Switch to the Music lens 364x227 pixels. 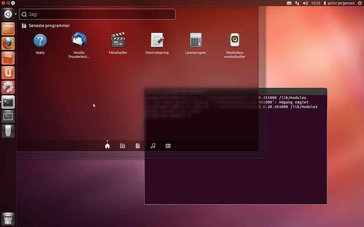click(x=153, y=146)
